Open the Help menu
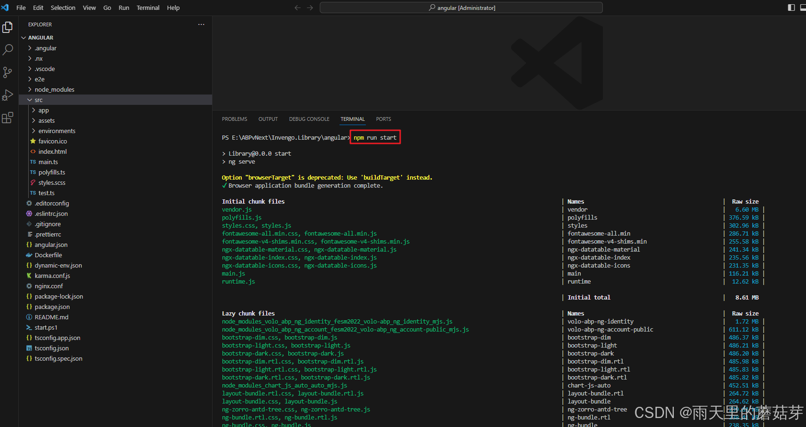Screen dimensions: 806x427 [x=173, y=8]
